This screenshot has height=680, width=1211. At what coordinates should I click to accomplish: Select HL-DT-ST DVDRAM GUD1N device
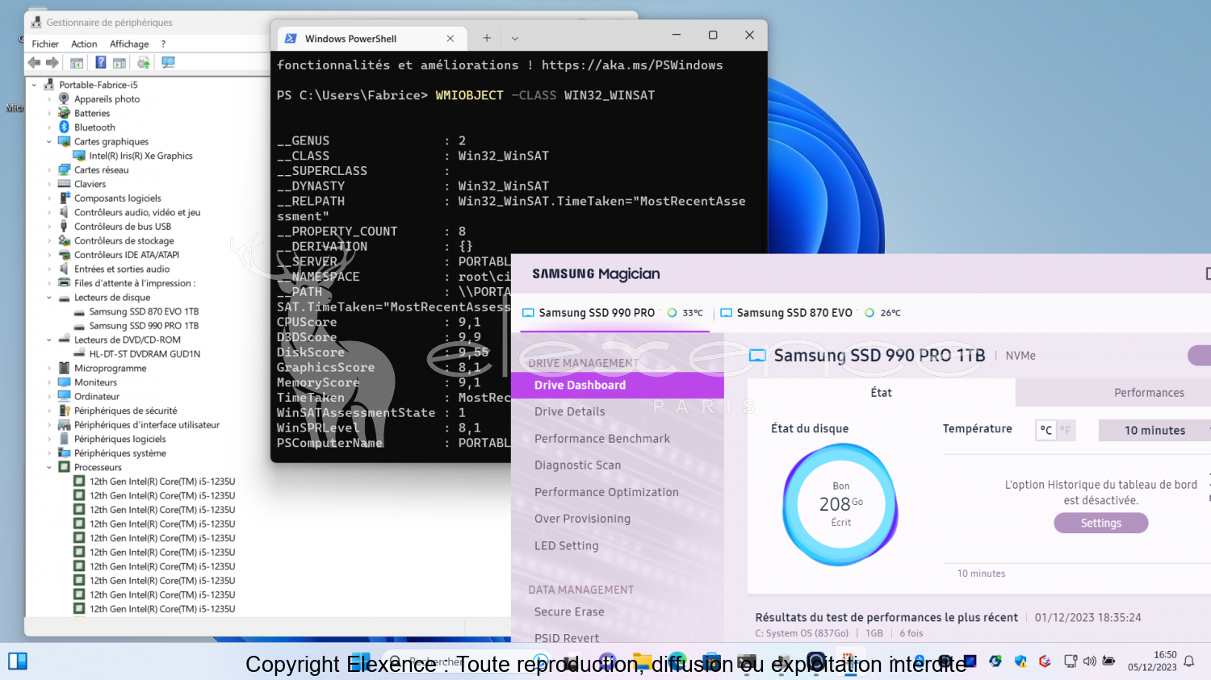coord(145,354)
